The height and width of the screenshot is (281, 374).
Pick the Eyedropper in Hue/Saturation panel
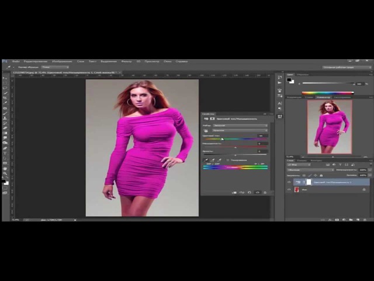pos(206,160)
